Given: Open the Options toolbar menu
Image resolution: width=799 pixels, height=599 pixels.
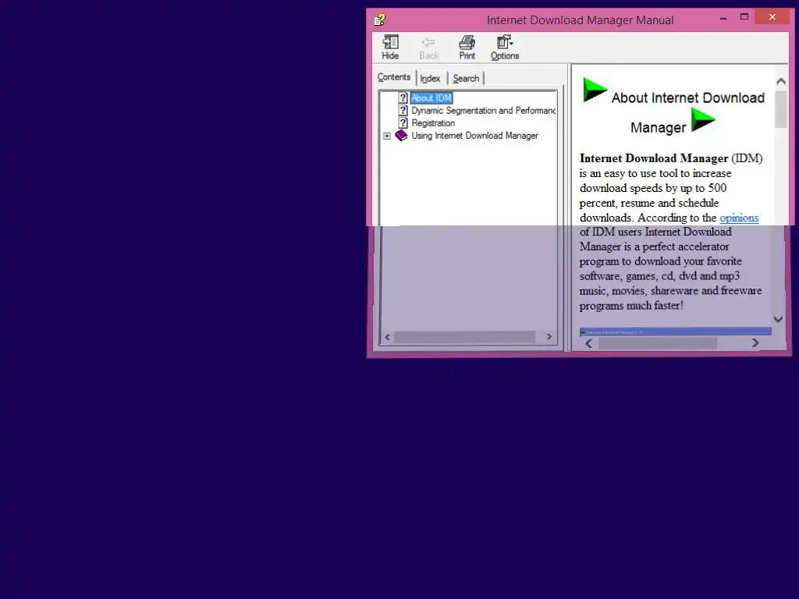Looking at the screenshot, I should (505, 48).
